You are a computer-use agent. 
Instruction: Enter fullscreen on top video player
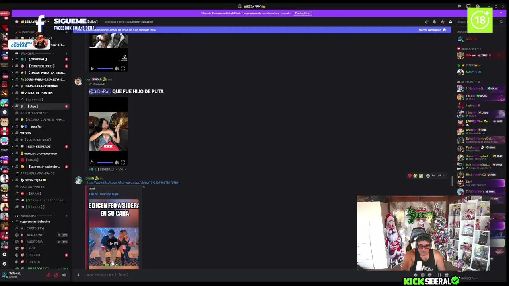123,68
